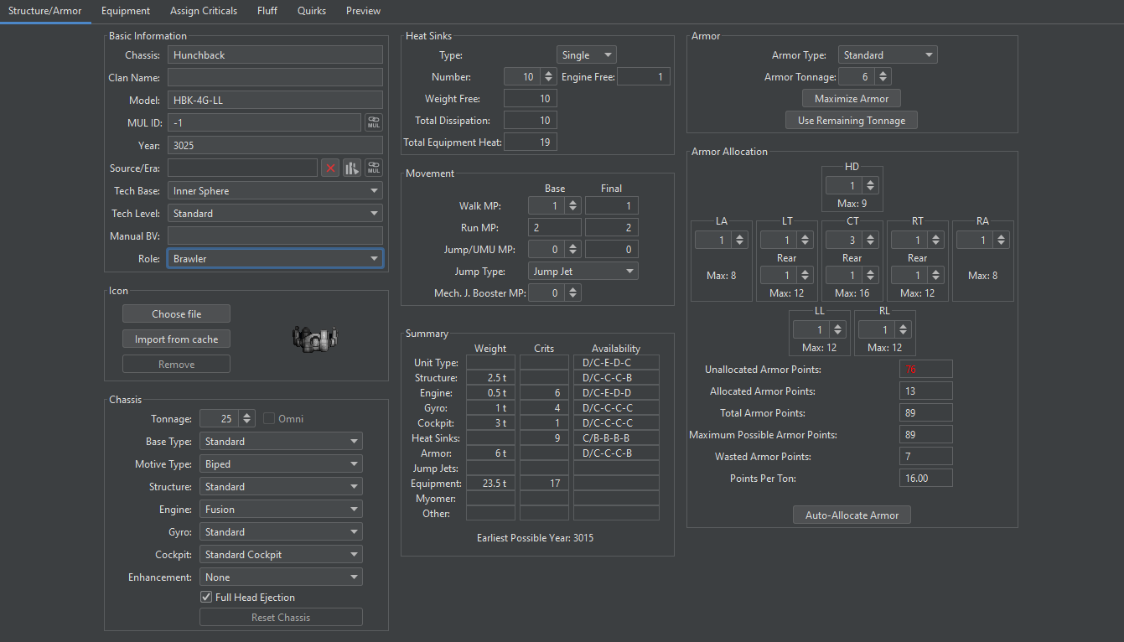Open the MUL link beside MUL ID
The height and width of the screenshot is (642, 1124).
point(374,122)
